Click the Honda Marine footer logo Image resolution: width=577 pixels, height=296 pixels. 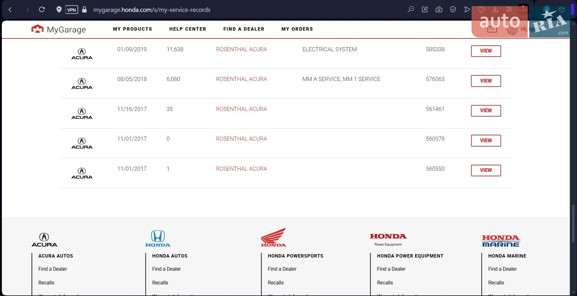(x=501, y=241)
